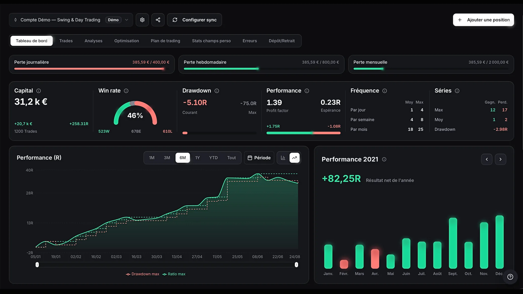Click the Espérance value 0.23R
The height and width of the screenshot is (294, 523).
(330, 103)
